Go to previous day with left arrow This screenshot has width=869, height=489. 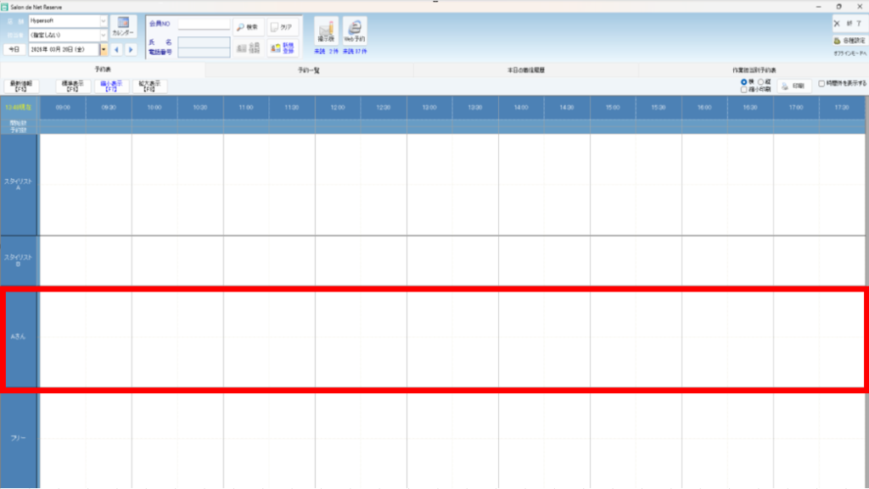[117, 49]
